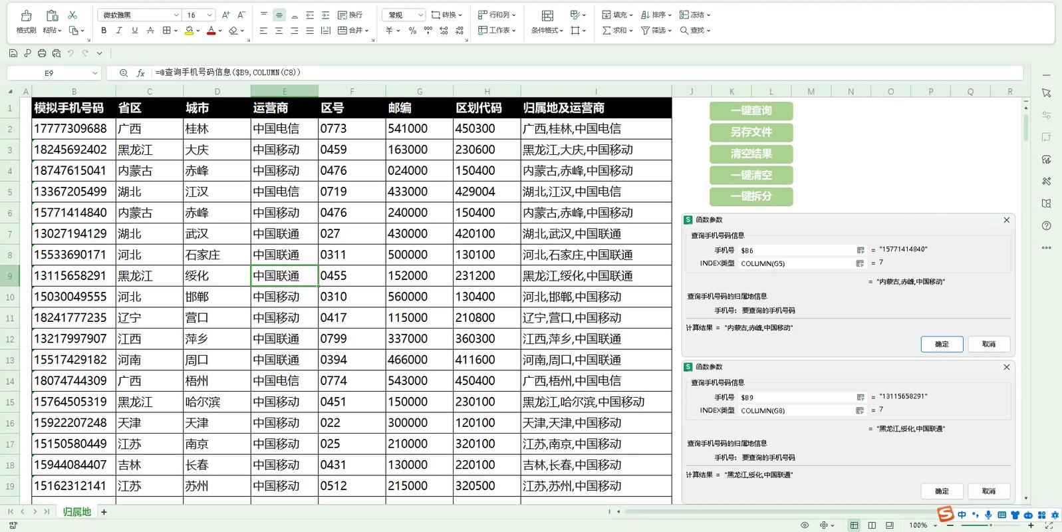Screen dimensions: 1062x532
Task: Click the 一键查询 green button
Action: [x=751, y=111]
